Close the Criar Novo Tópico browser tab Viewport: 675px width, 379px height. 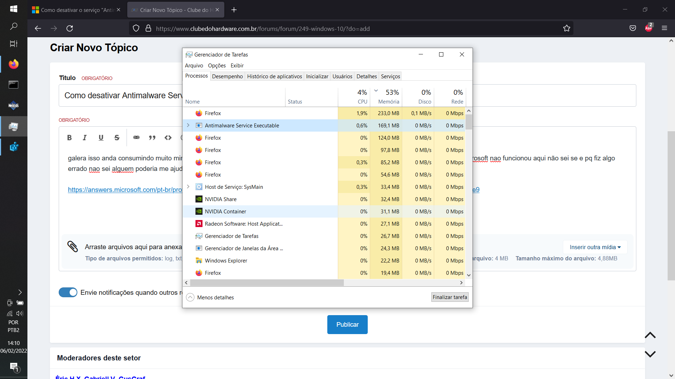pyautogui.click(x=217, y=10)
